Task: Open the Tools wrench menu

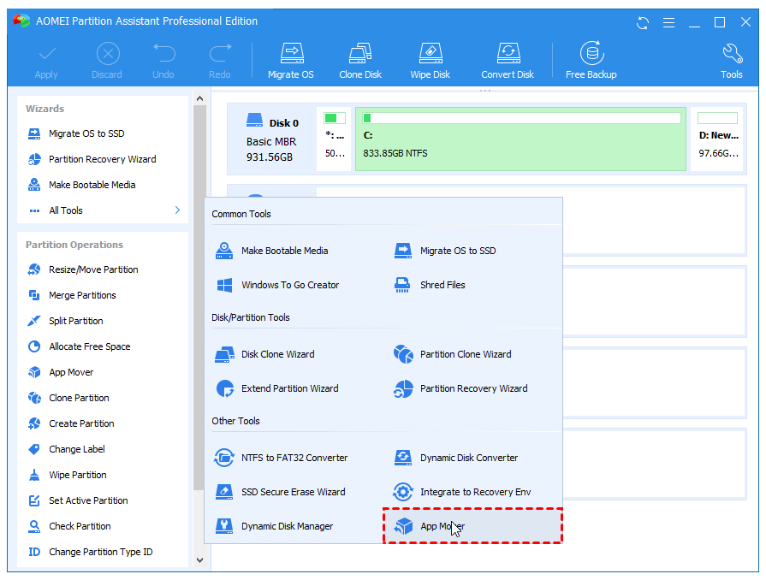Action: 732,62
